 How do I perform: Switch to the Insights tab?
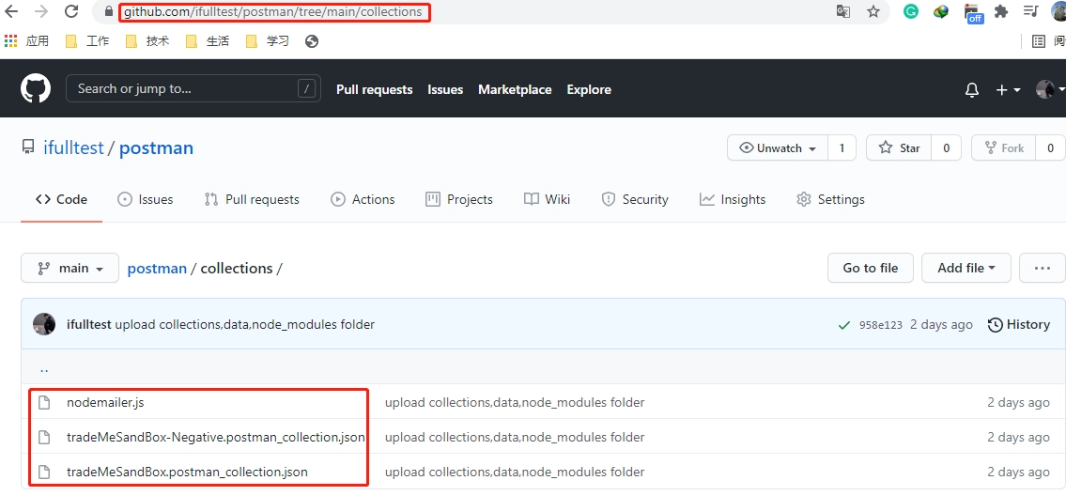coord(733,199)
